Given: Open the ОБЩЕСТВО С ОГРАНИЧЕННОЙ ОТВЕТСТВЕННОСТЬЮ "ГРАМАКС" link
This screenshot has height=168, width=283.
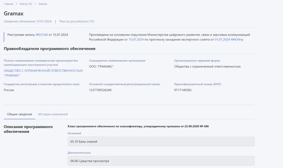Looking at the screenshot, I should 43,73.
